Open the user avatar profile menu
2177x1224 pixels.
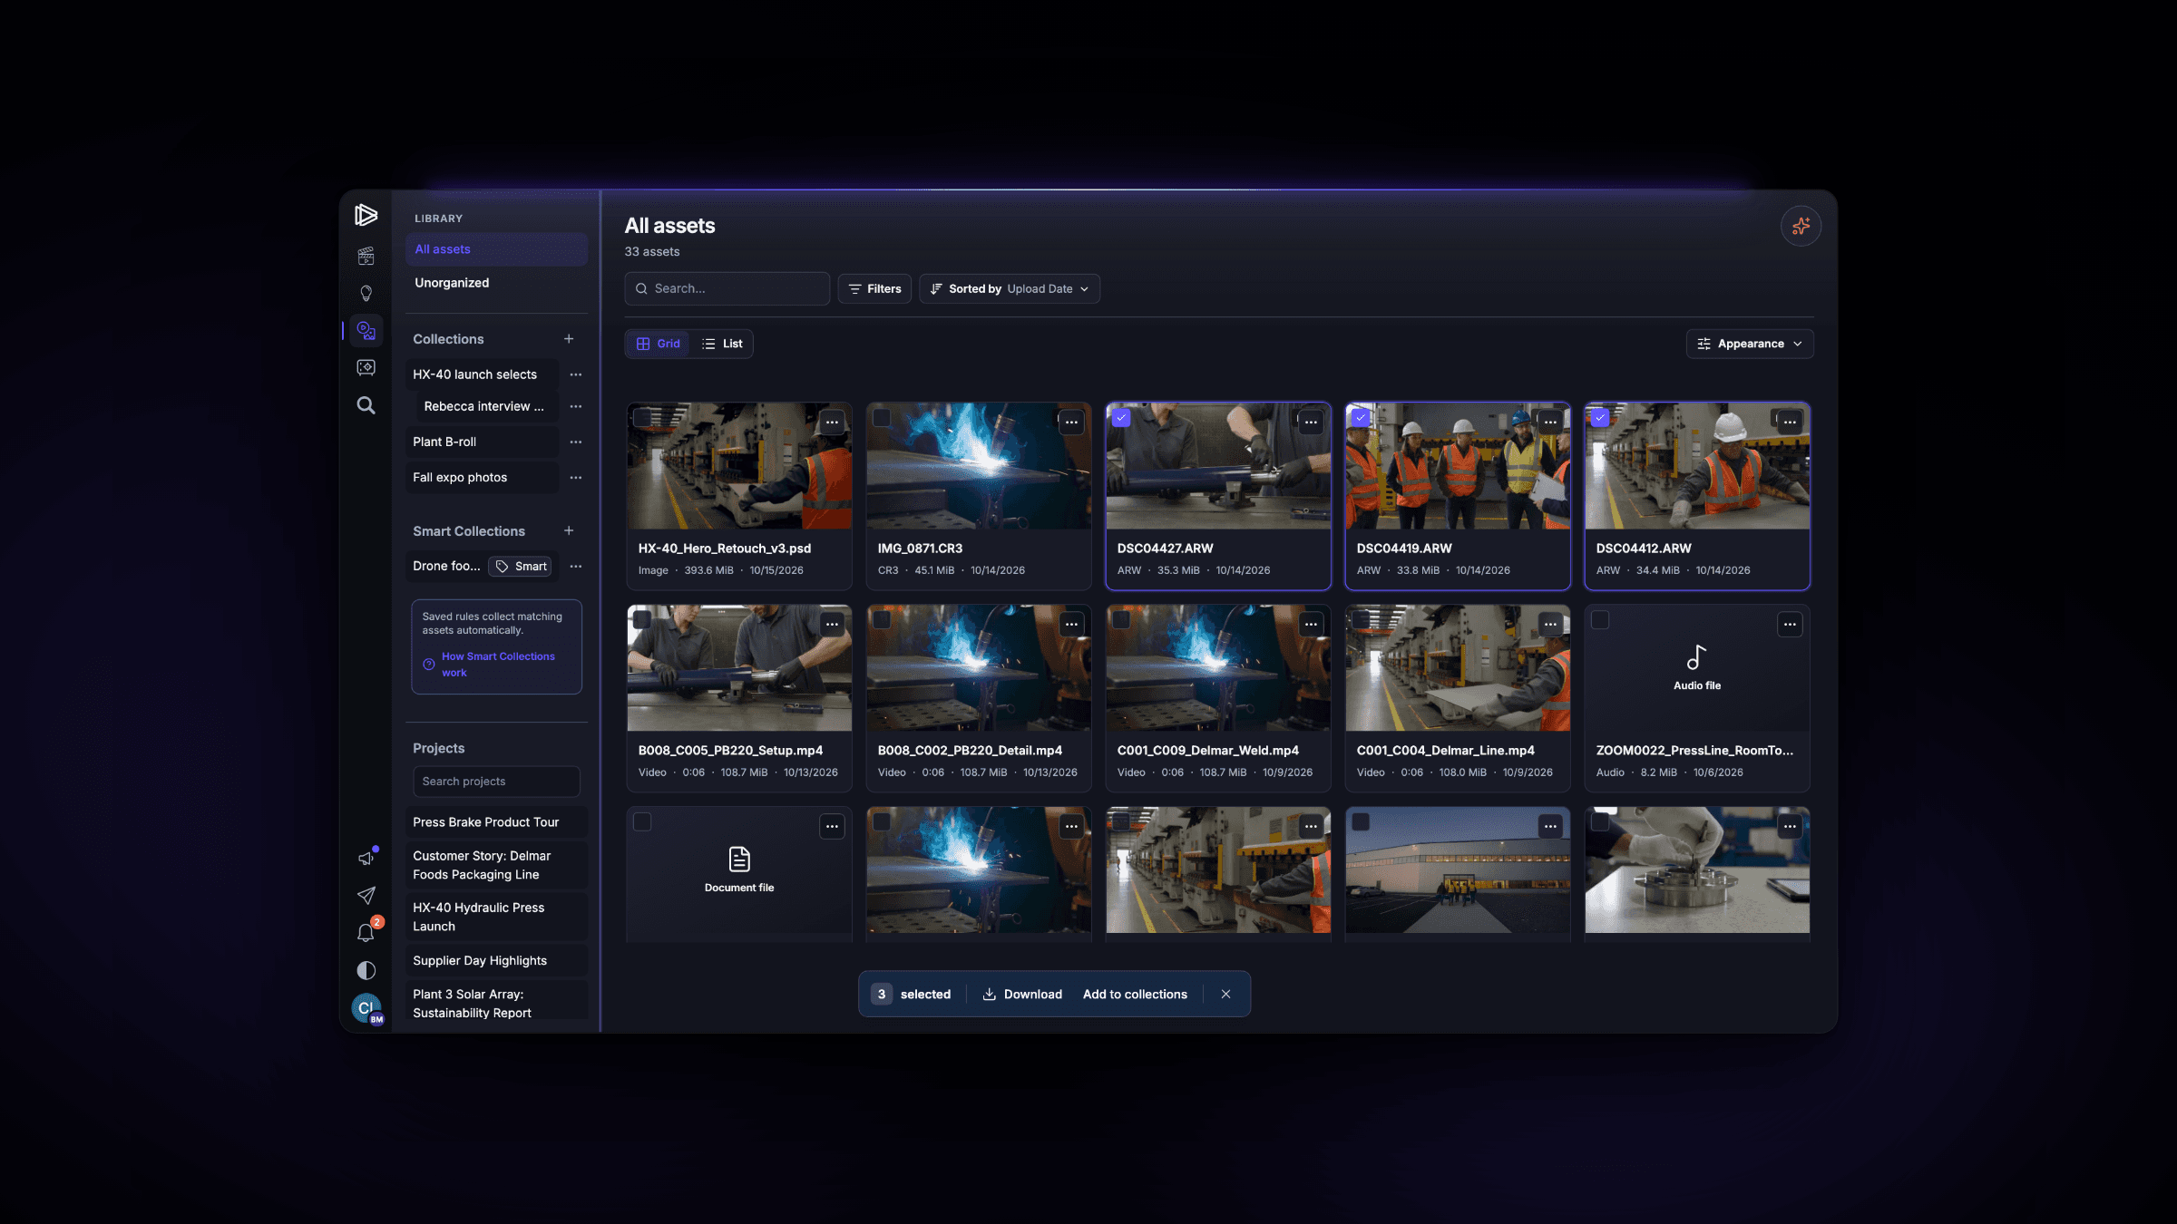point(366,1008)
